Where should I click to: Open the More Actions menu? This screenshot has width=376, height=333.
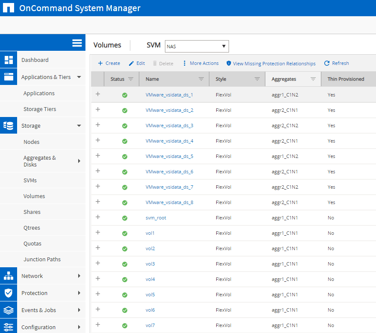(200, 63)
